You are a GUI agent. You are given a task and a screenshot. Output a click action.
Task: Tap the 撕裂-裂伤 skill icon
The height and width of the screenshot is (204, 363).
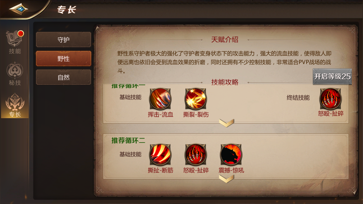point(196,99)
